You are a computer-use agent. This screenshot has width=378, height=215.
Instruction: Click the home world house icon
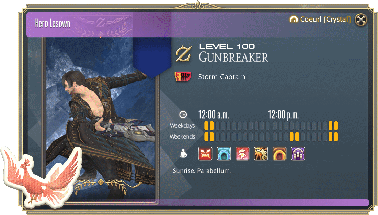click(294, 19)
